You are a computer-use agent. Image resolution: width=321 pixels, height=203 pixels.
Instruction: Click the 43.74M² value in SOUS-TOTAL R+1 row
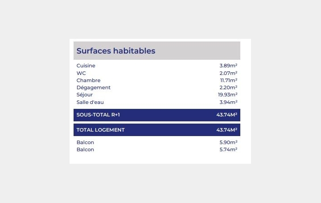[x=226, y=115]
